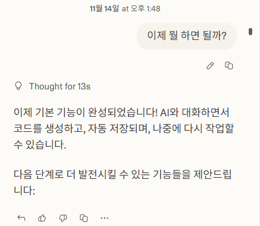The width and height of the screenshot is (260, 226).
Task: Give the response a thumbs down
Action: [x=63, y=218]
